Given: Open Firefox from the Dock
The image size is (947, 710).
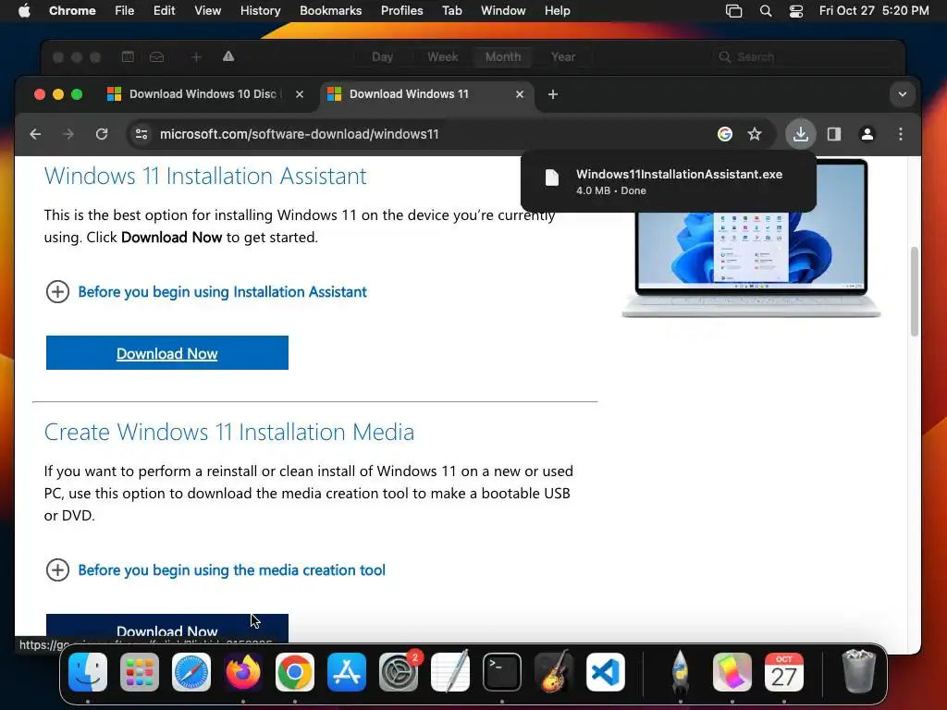Looking at the screenshot, I should 243,672.
